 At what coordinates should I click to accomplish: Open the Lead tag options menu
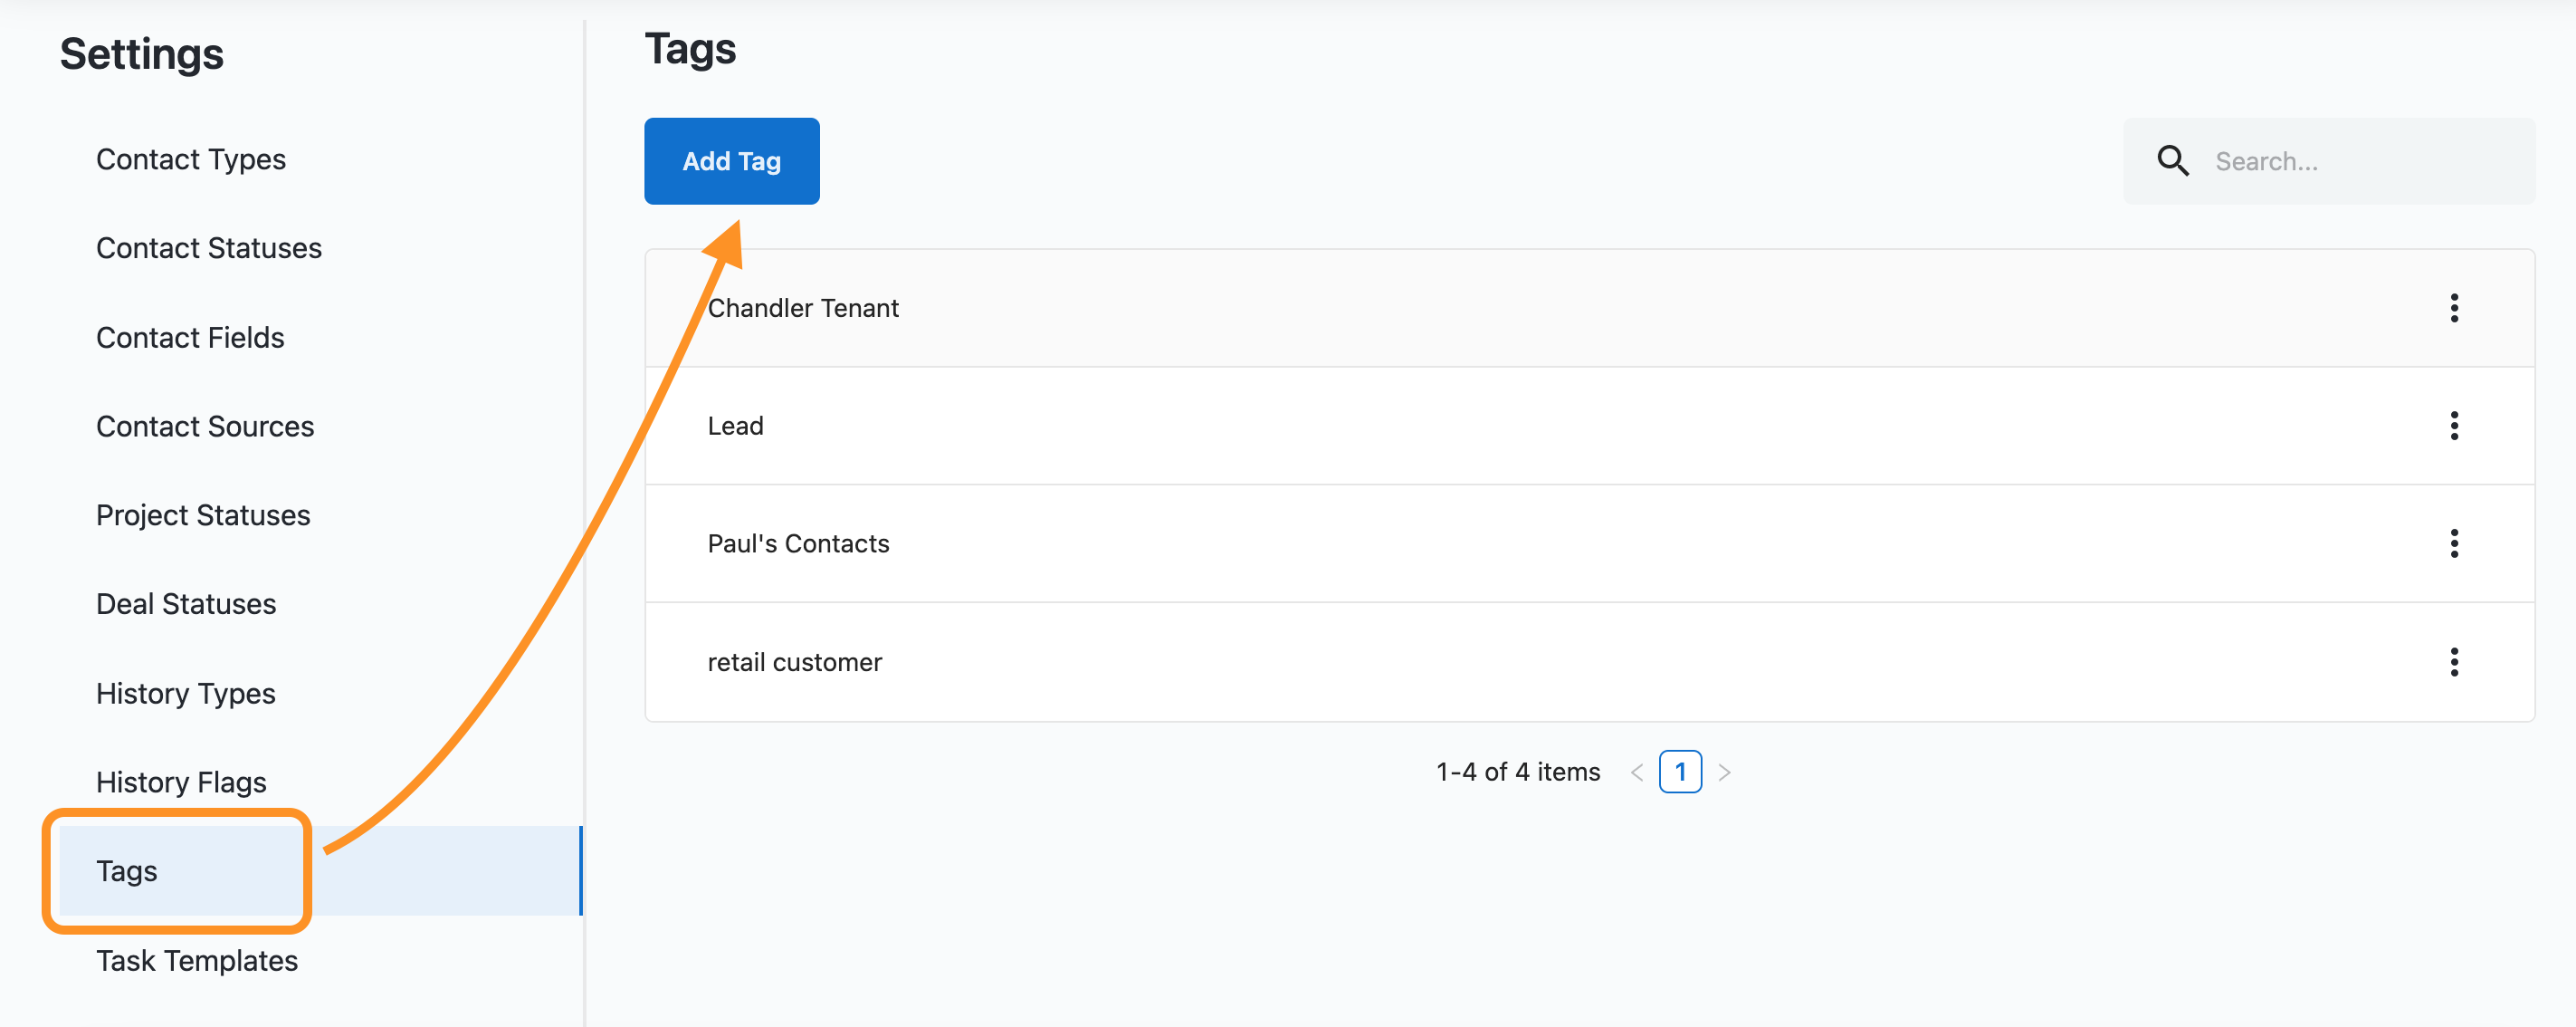click(x=2453, y=427)
